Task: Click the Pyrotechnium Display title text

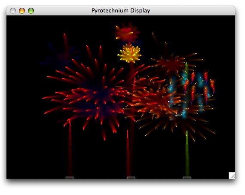Action: (121, 11)
